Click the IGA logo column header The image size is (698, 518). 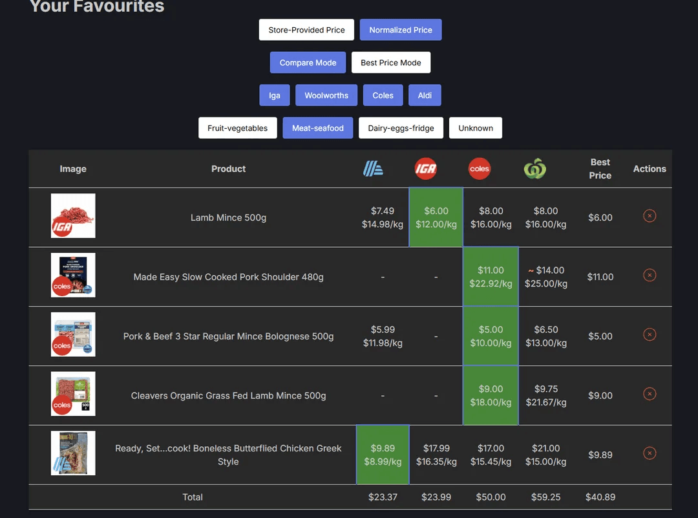(x=425, y=169)
